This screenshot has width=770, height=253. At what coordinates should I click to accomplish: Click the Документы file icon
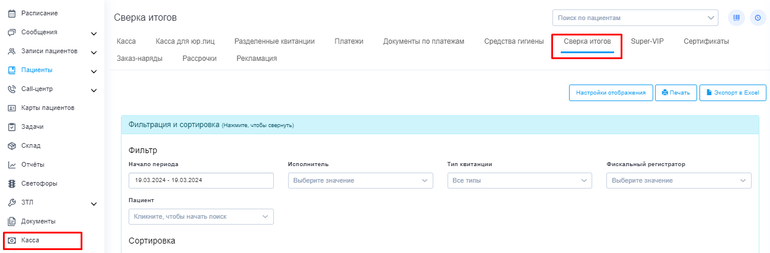[11, 222]
